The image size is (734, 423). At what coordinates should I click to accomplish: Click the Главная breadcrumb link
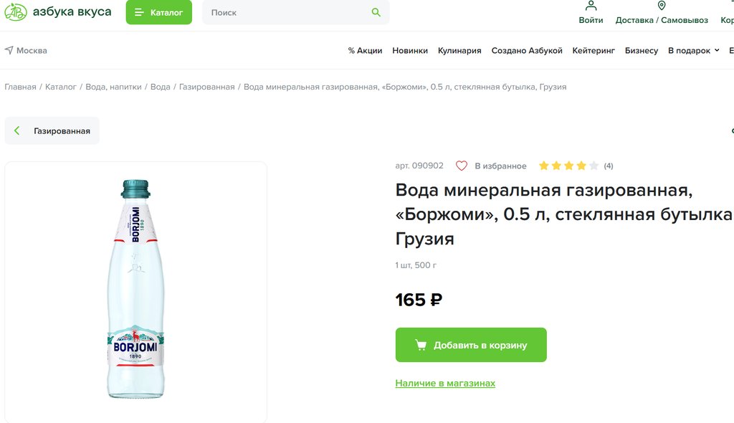[20, 87]
